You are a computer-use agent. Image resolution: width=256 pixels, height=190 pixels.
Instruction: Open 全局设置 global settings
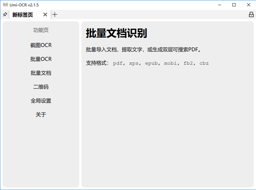[x=41, y=100]
